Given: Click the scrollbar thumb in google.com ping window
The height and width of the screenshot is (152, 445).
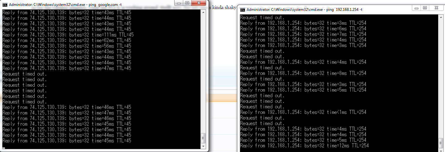Looking at the screenshot, I should click(x=203, y=137).
